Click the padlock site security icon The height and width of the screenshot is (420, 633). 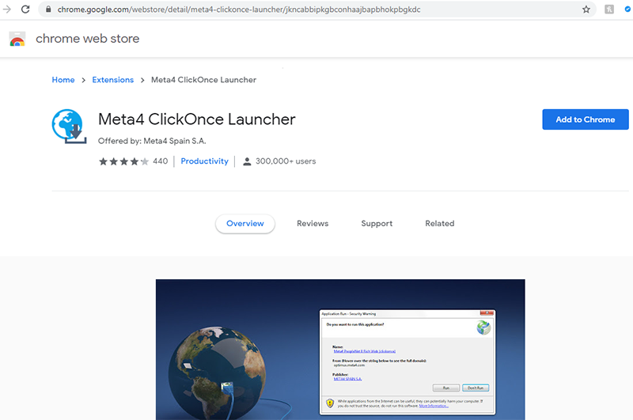48,9
